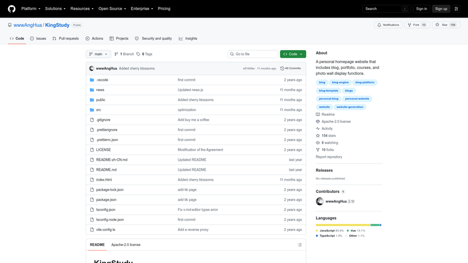Click the personal-website topic tag
This screenshot has width=468, height=263.
[357, 99]
